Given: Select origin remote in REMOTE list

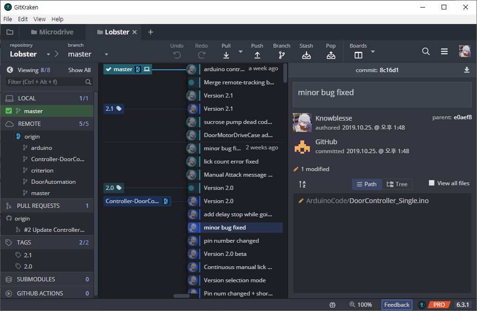Looking at the screenshot, I should [x=32, y=137].
